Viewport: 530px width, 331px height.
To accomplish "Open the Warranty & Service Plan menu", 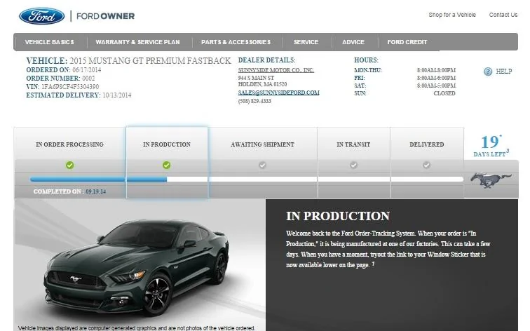I will 137,42.
